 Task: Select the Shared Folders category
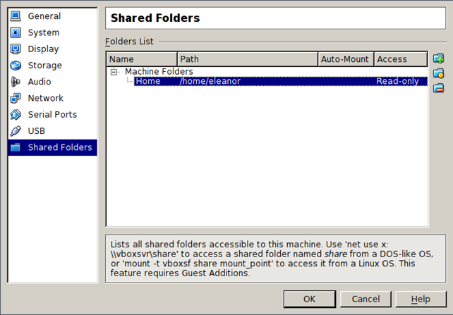pos(59,147)
